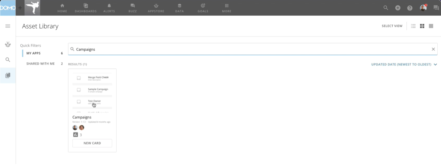This screenshot has height=165, width=441.
Task: Click the sidebar search icon
Action: 8,60
